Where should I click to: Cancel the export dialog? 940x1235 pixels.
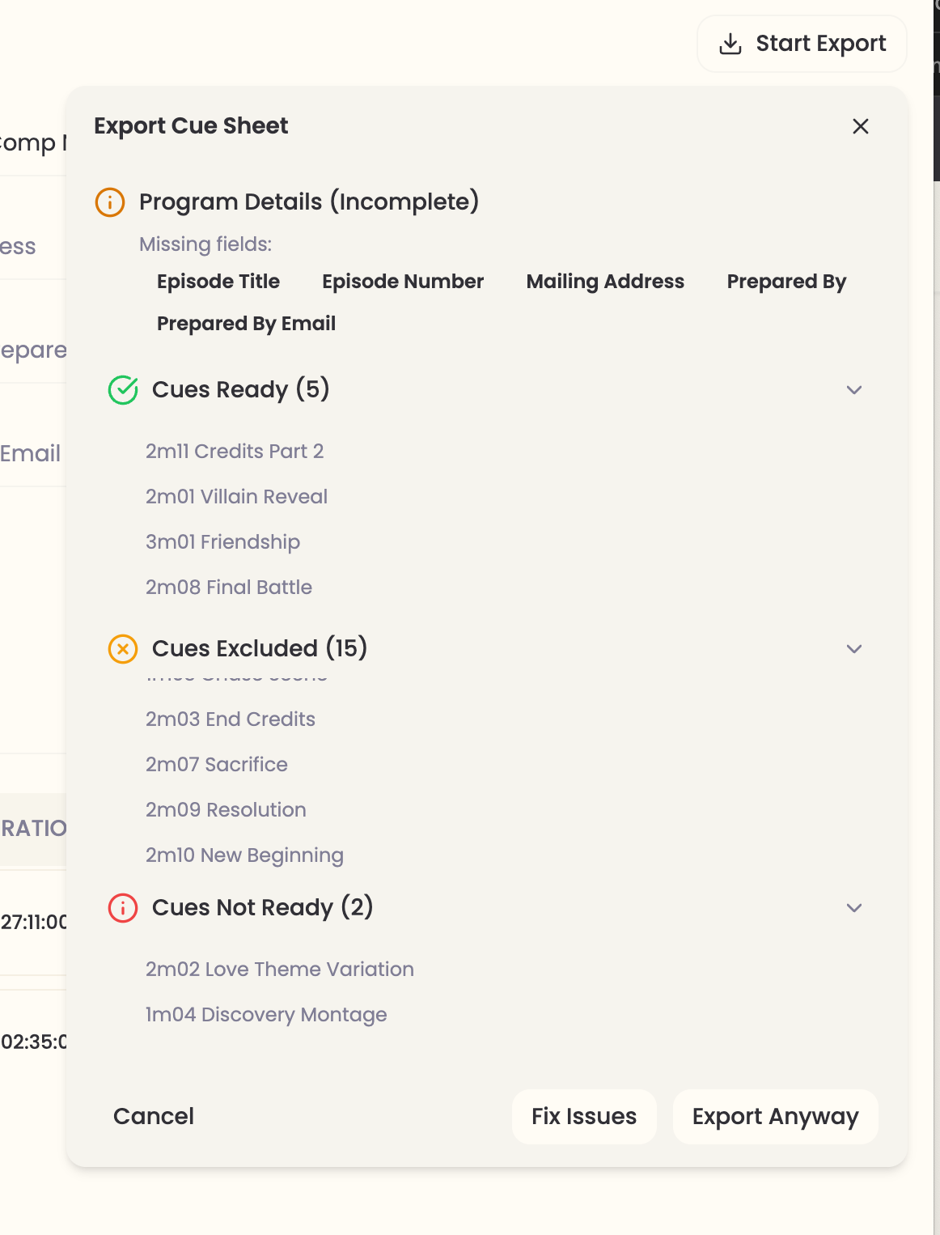pyautogui.click(x=154, y=1117)
